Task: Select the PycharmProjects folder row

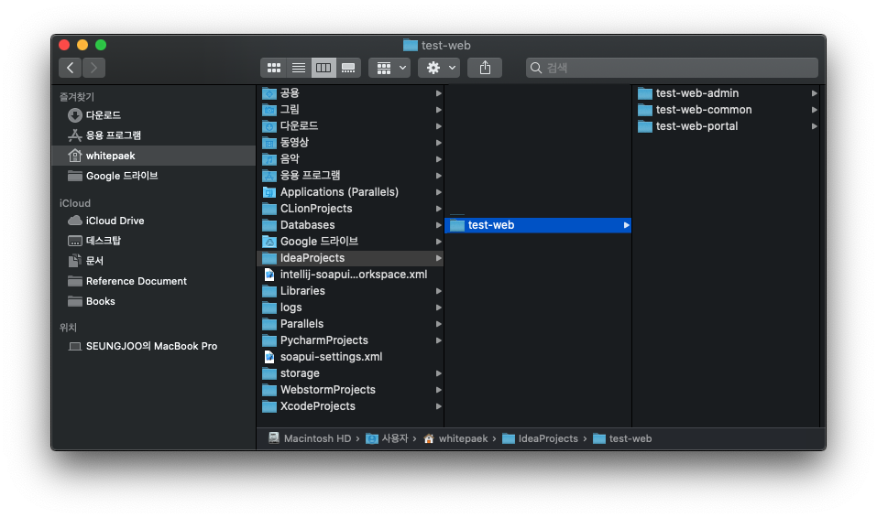Action: click(350, 340)
